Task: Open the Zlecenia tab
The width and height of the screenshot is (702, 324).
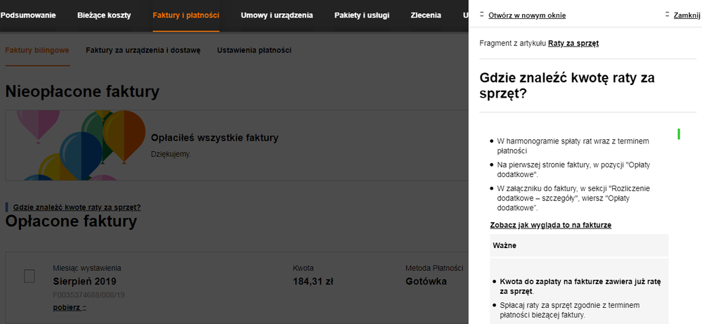Action: [426, 15]
